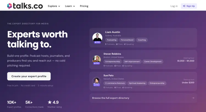Select the Self-Improvement tag
Viewport: 206px width, 112px height.
point(132,61)
